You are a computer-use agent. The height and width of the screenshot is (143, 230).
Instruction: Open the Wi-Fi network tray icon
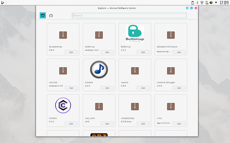click(202, 3)
